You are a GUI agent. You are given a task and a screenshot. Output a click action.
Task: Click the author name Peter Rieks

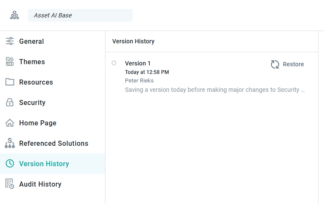139,80
